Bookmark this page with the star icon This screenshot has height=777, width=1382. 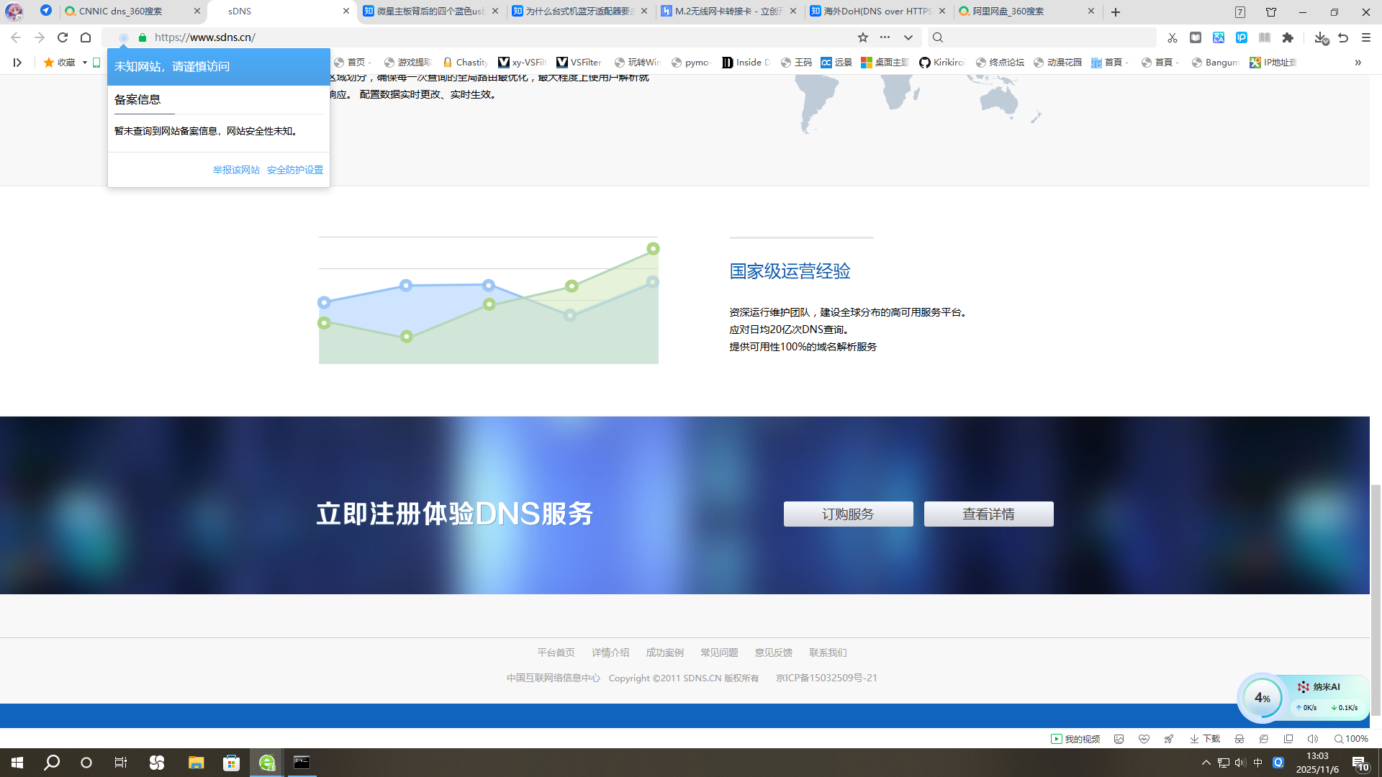863,37
